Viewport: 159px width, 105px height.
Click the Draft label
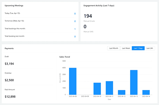point(7,56)
